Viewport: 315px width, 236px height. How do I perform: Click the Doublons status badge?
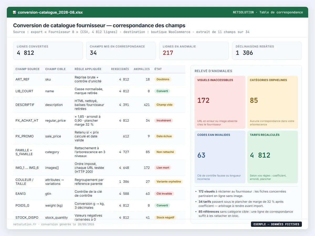163,79
